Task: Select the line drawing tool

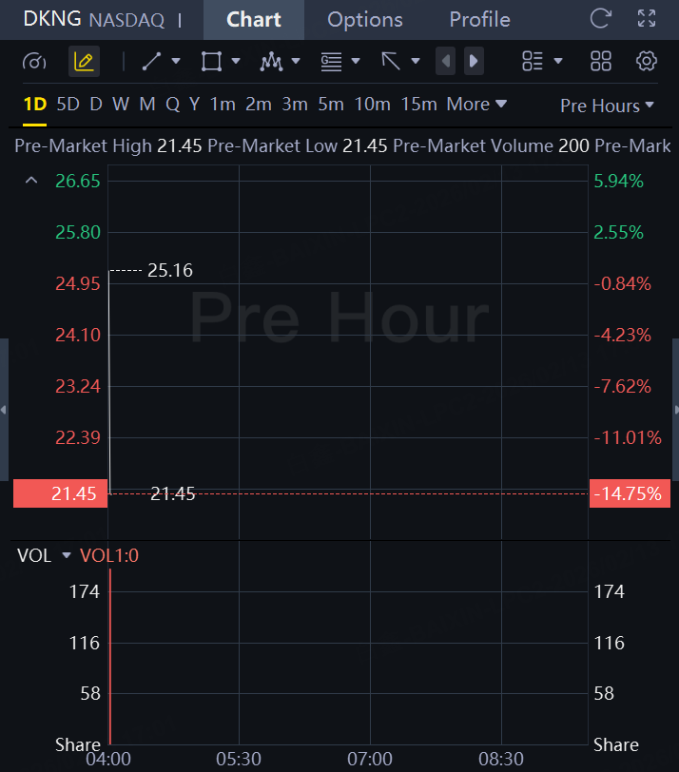Action: 152,62
